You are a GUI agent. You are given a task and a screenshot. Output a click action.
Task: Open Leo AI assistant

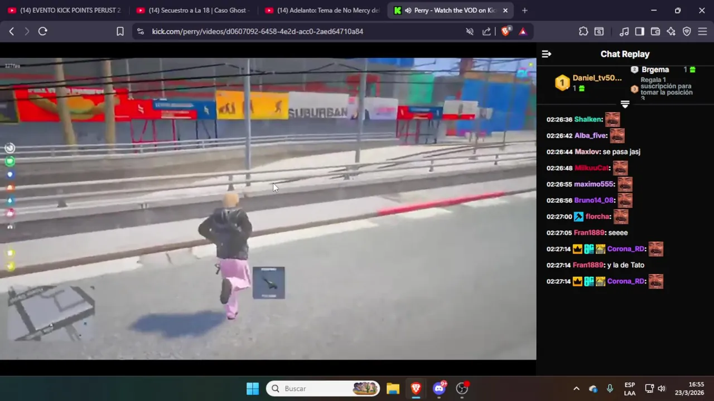click(671, 31)
